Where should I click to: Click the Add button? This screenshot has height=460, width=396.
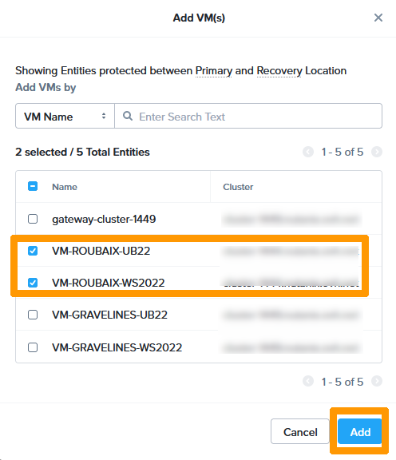coord(359,431)
